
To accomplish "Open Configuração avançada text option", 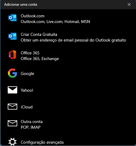I will click(x=42, y=142).
